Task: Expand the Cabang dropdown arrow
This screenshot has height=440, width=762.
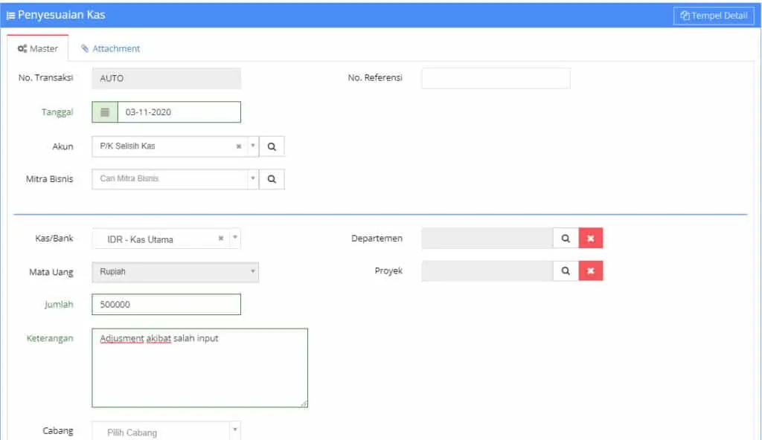Action: click(234, 430)
